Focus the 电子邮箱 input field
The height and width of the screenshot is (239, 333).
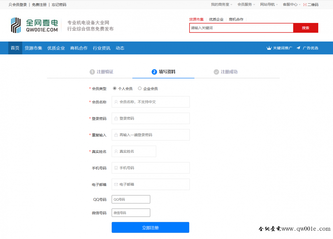pyautogui.click(x=151, y=184)
